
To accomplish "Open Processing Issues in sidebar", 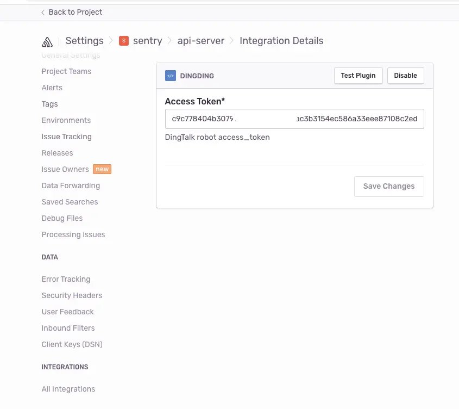I will (x=73, y=234).
